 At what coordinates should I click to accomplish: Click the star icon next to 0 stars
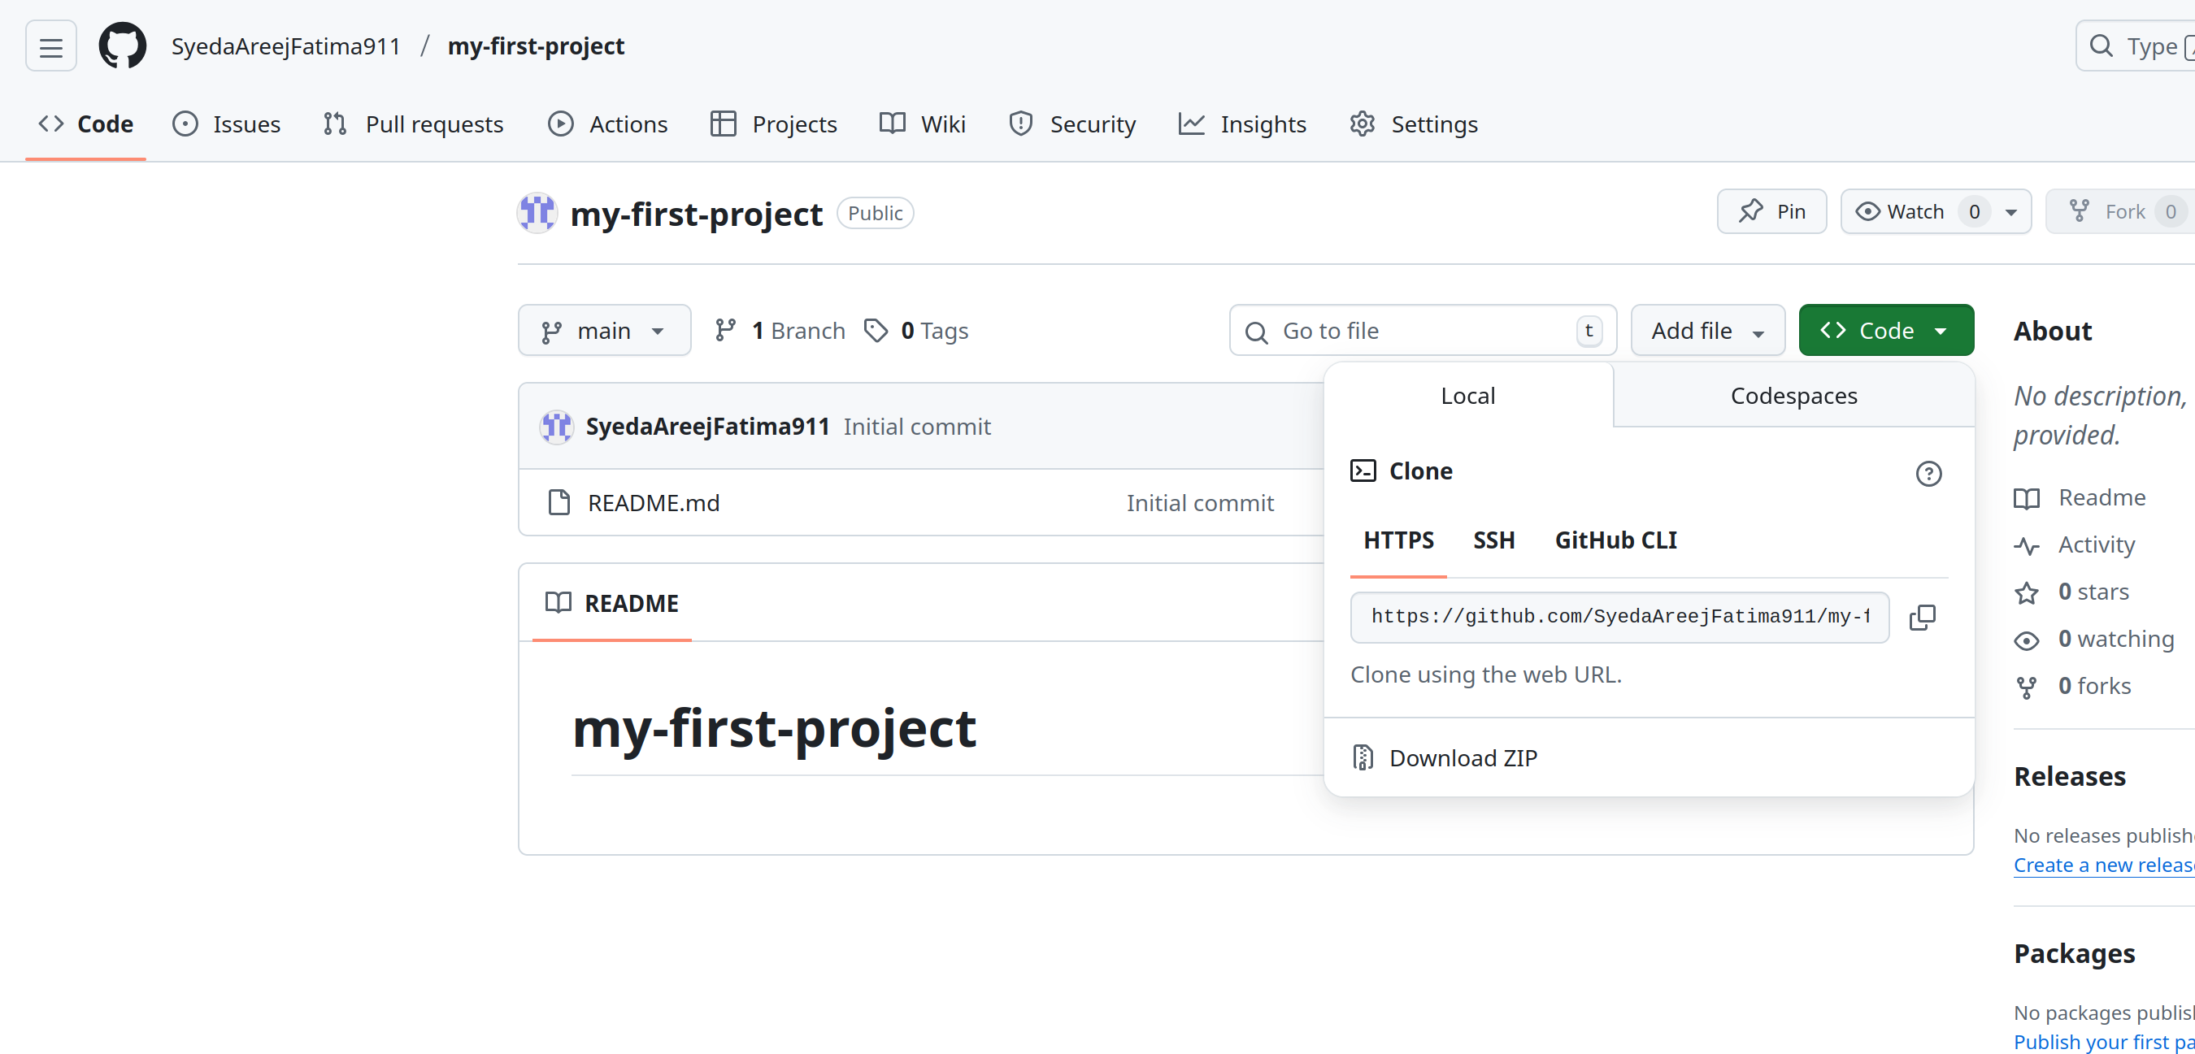coord(2026,593)
